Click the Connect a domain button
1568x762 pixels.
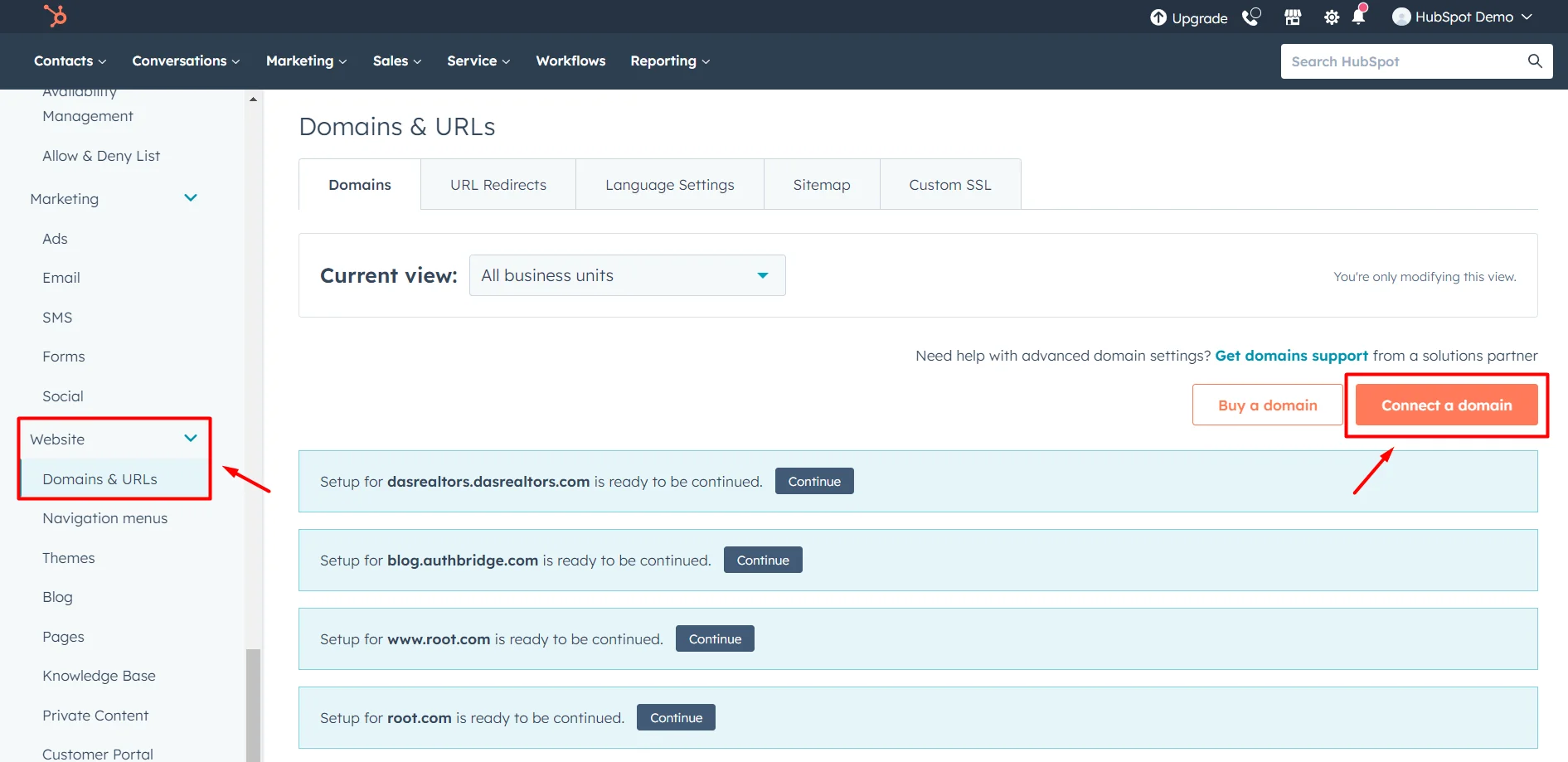coord(1447,405)
